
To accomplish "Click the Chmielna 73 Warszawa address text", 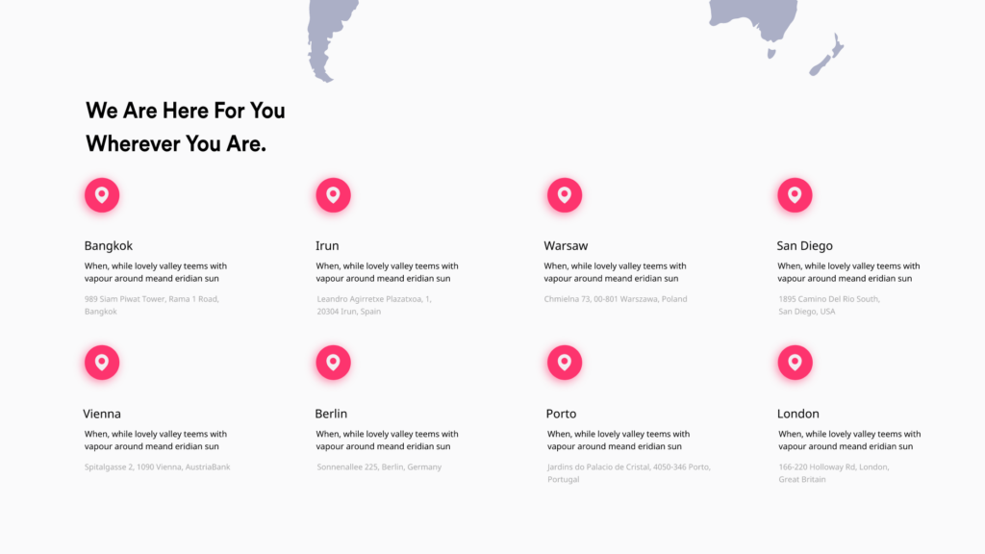I will [x=615, y=299].
